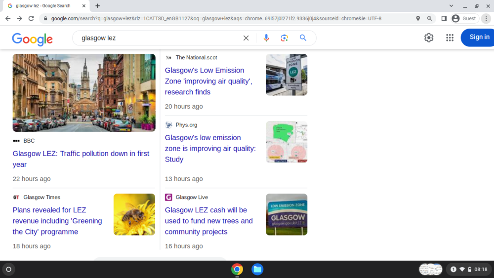View site info via the lock icon
The image size is (494, 278).
45,19
